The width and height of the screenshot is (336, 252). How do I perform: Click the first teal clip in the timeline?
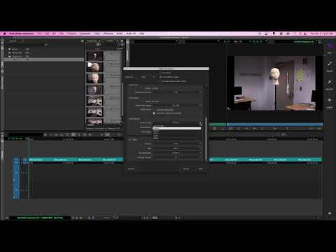click(x=41, y=160)
